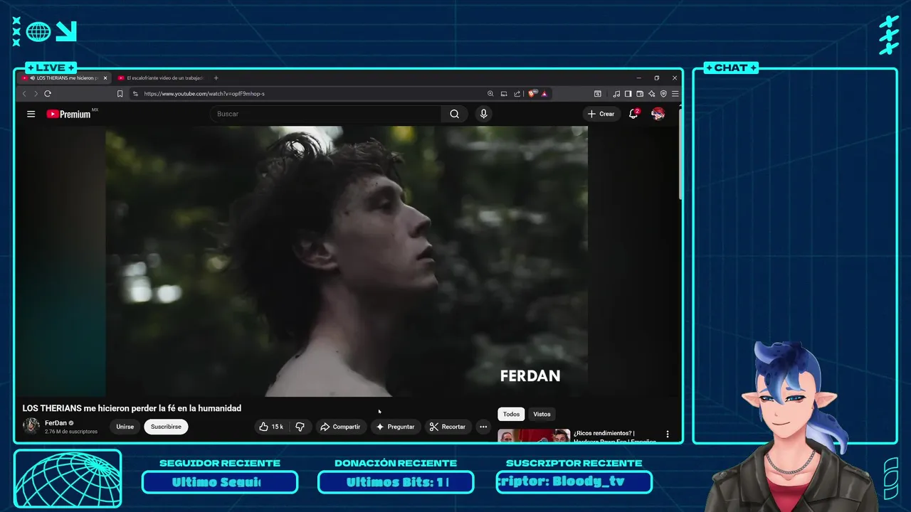Screen dimensions: 911x512
Task: Click Compartir share button
Action: tap(340, 427)
